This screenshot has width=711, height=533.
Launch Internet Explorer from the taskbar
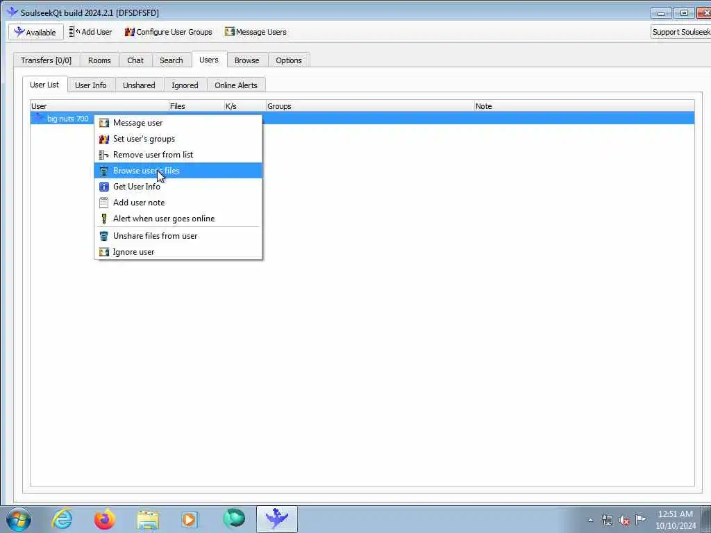[x=62, y=519]
